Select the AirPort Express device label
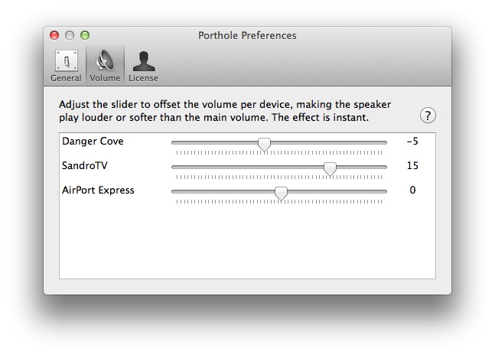 (98, 191)
